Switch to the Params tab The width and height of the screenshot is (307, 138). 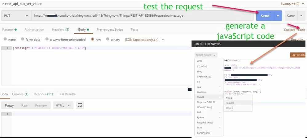pyautogui.click(x=9, y=30)
